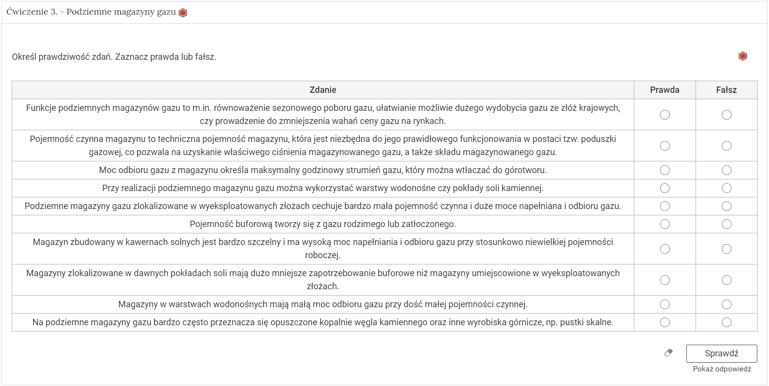Viewport: 769px width, 386px height.
Task: Select Prawda for the warstwy wodonośne i sól statement
Action: click(x=664, y=188)
